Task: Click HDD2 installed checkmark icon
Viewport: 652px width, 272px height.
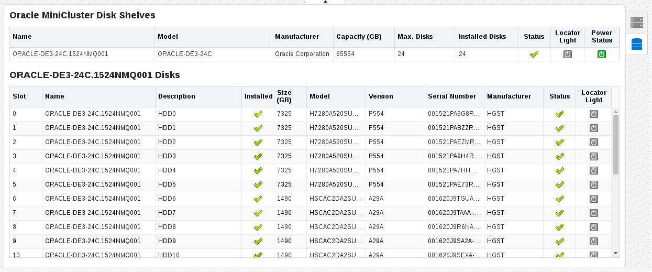Action: 258,142
